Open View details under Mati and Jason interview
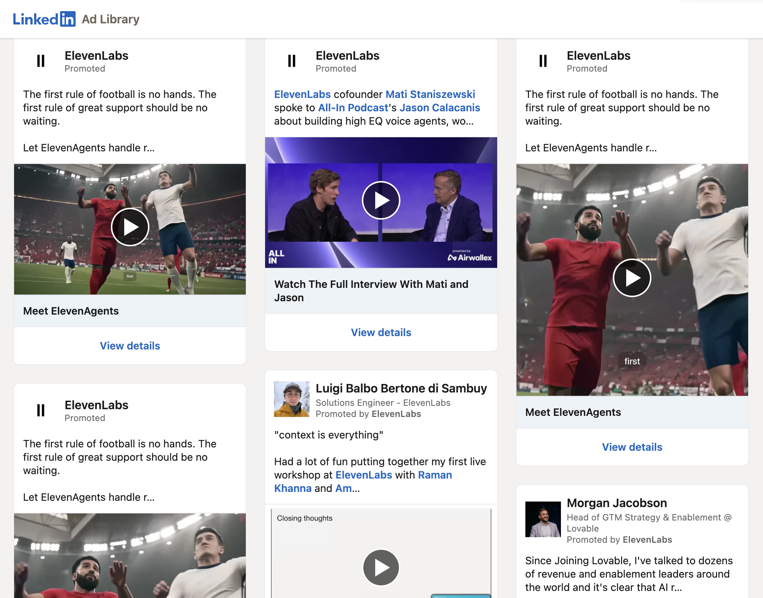 [381, 332]
